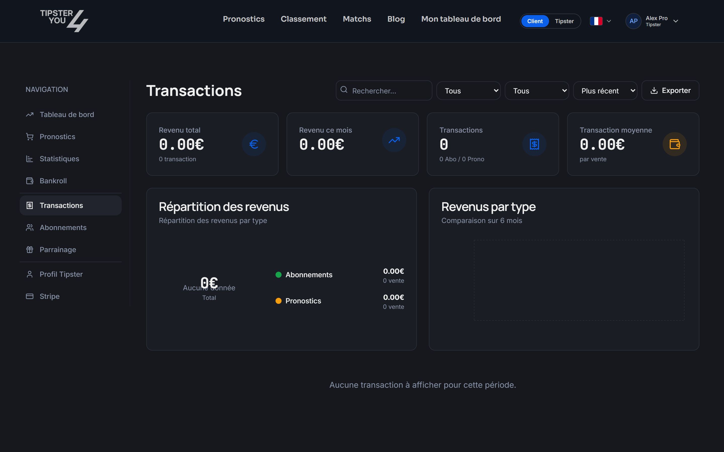The width and height of the screenshot is (724, 452).
Task: Click the green Abonnements legend dot
Action: [x=278, y=275]
